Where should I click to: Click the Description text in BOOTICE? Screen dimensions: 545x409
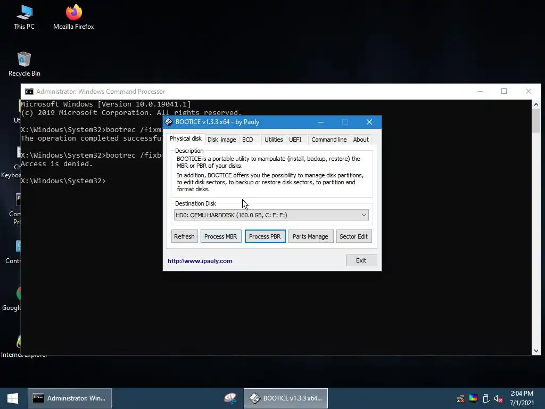270,174
